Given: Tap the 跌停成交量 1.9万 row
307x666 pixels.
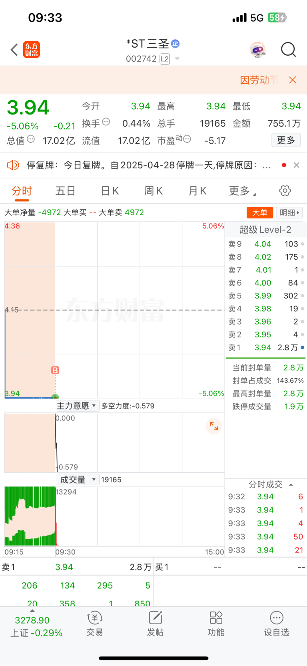Looking at the screenshot, I should click(x=268, y=406).
